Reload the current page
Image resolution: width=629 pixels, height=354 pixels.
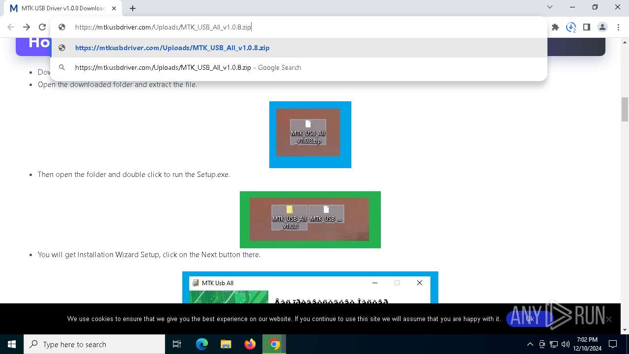[42, 27]
